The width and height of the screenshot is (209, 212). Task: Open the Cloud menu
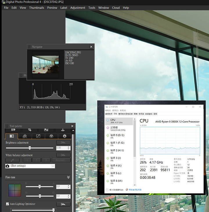(116, 8)
